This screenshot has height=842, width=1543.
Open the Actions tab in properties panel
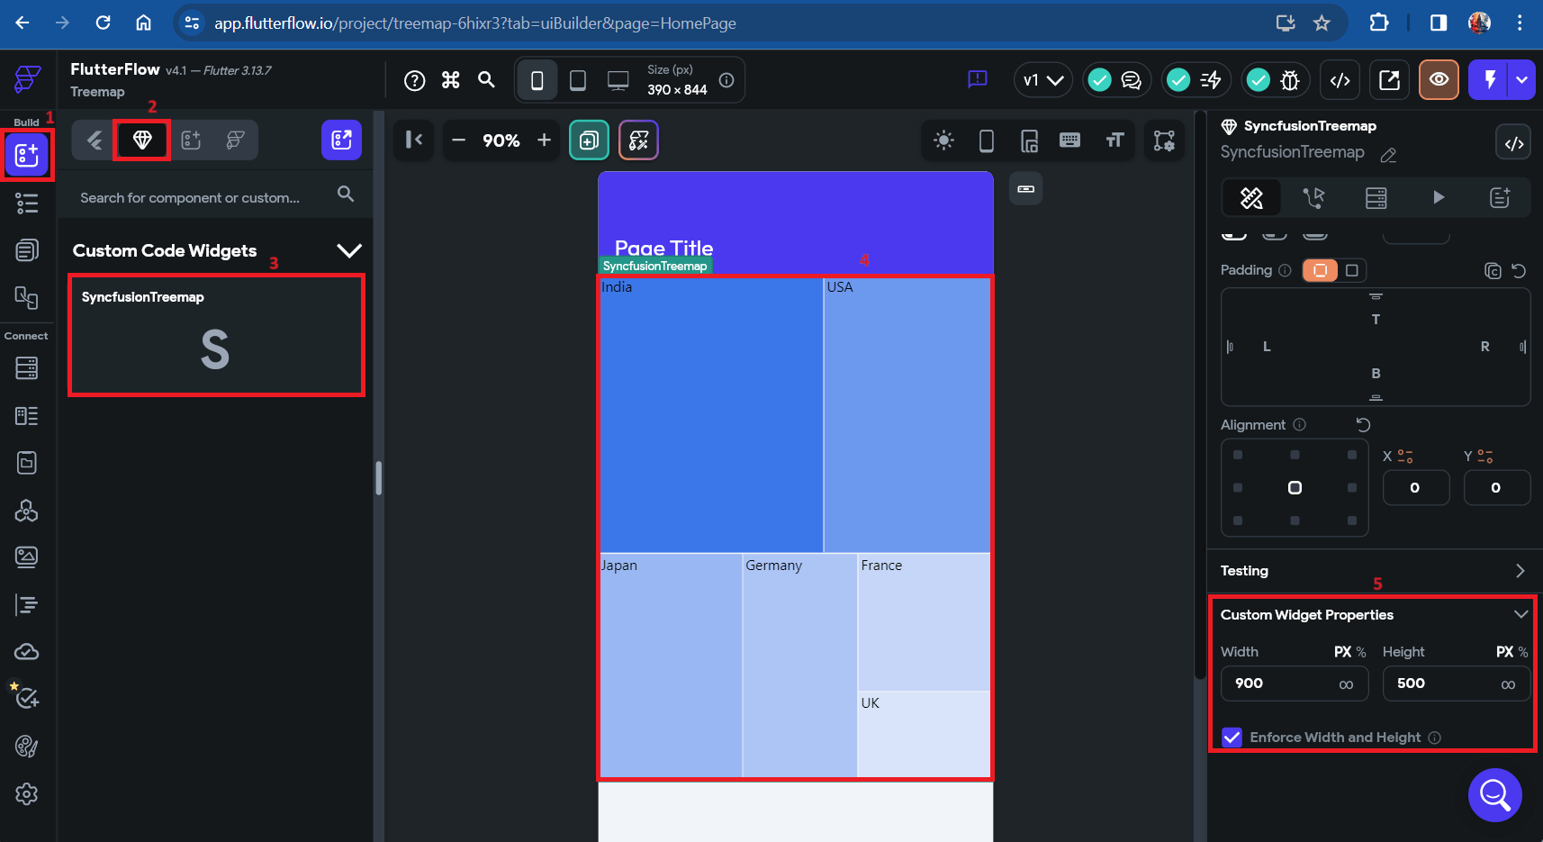[1313, 198]
